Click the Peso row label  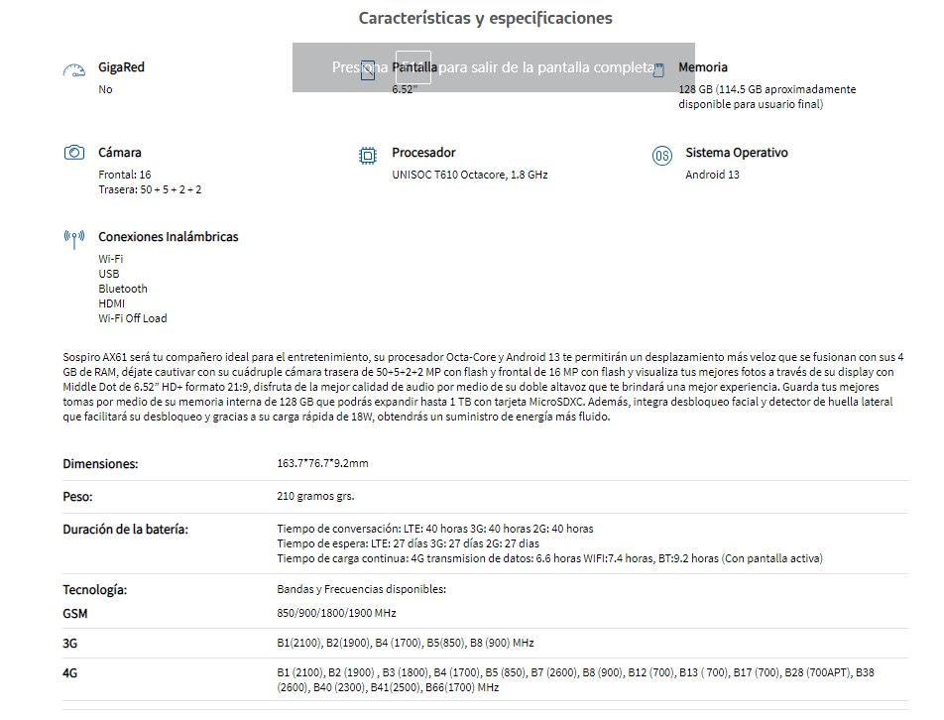point(77,497)
